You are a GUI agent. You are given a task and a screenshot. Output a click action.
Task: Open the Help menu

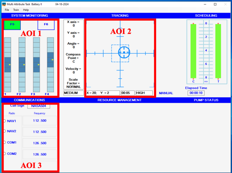click(26, 10)
